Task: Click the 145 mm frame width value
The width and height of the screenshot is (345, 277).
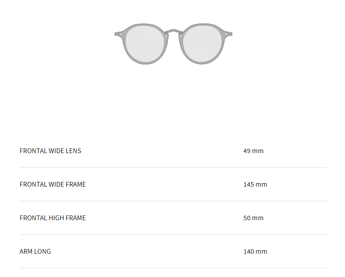Action: pos(255,184)
